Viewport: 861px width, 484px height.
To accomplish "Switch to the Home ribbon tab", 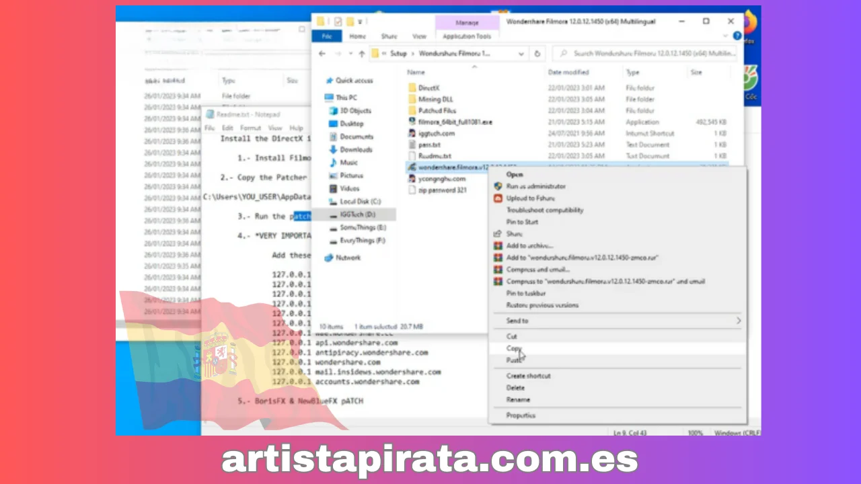I will (x=358, y=36).
